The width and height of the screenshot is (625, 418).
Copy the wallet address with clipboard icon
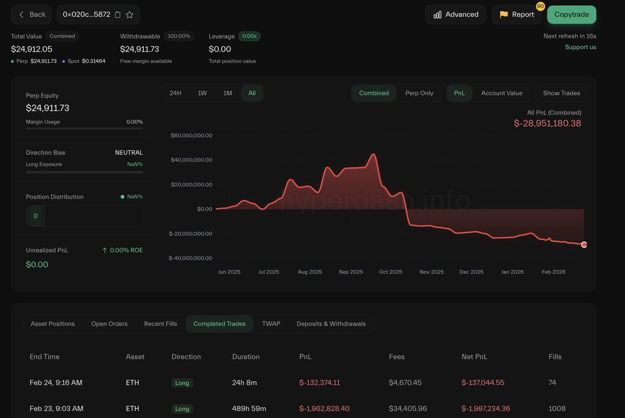tap(118, 15)
